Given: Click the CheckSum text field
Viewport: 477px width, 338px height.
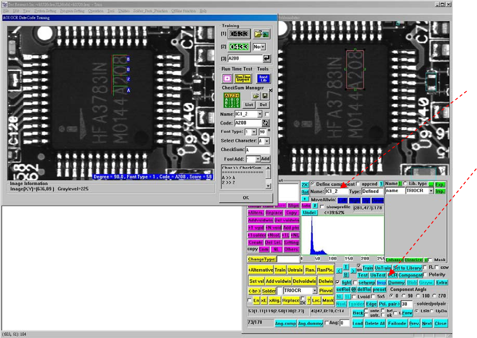Looking at the screenshot, I should point(258,150).
